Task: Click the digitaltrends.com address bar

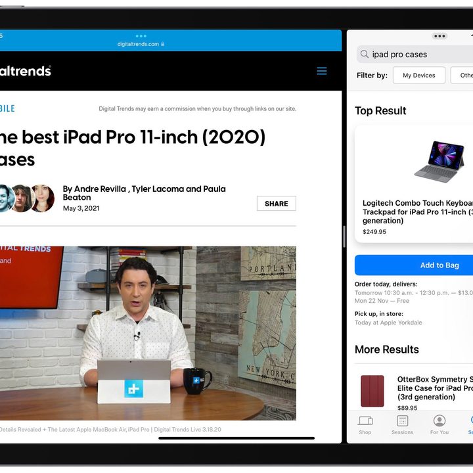Action: click(x=141, y=44)
